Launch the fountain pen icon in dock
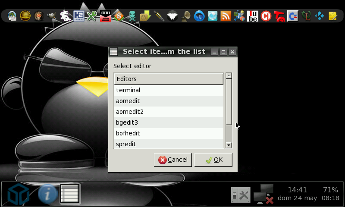The width and height of the screenshot is (345, 207). [x=159, y=16]
